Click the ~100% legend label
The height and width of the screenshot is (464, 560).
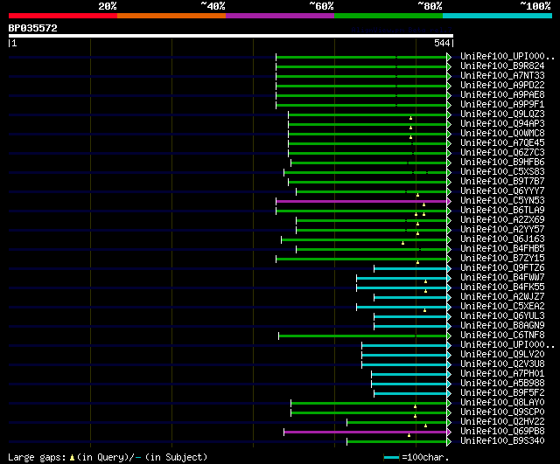(535, 6)
